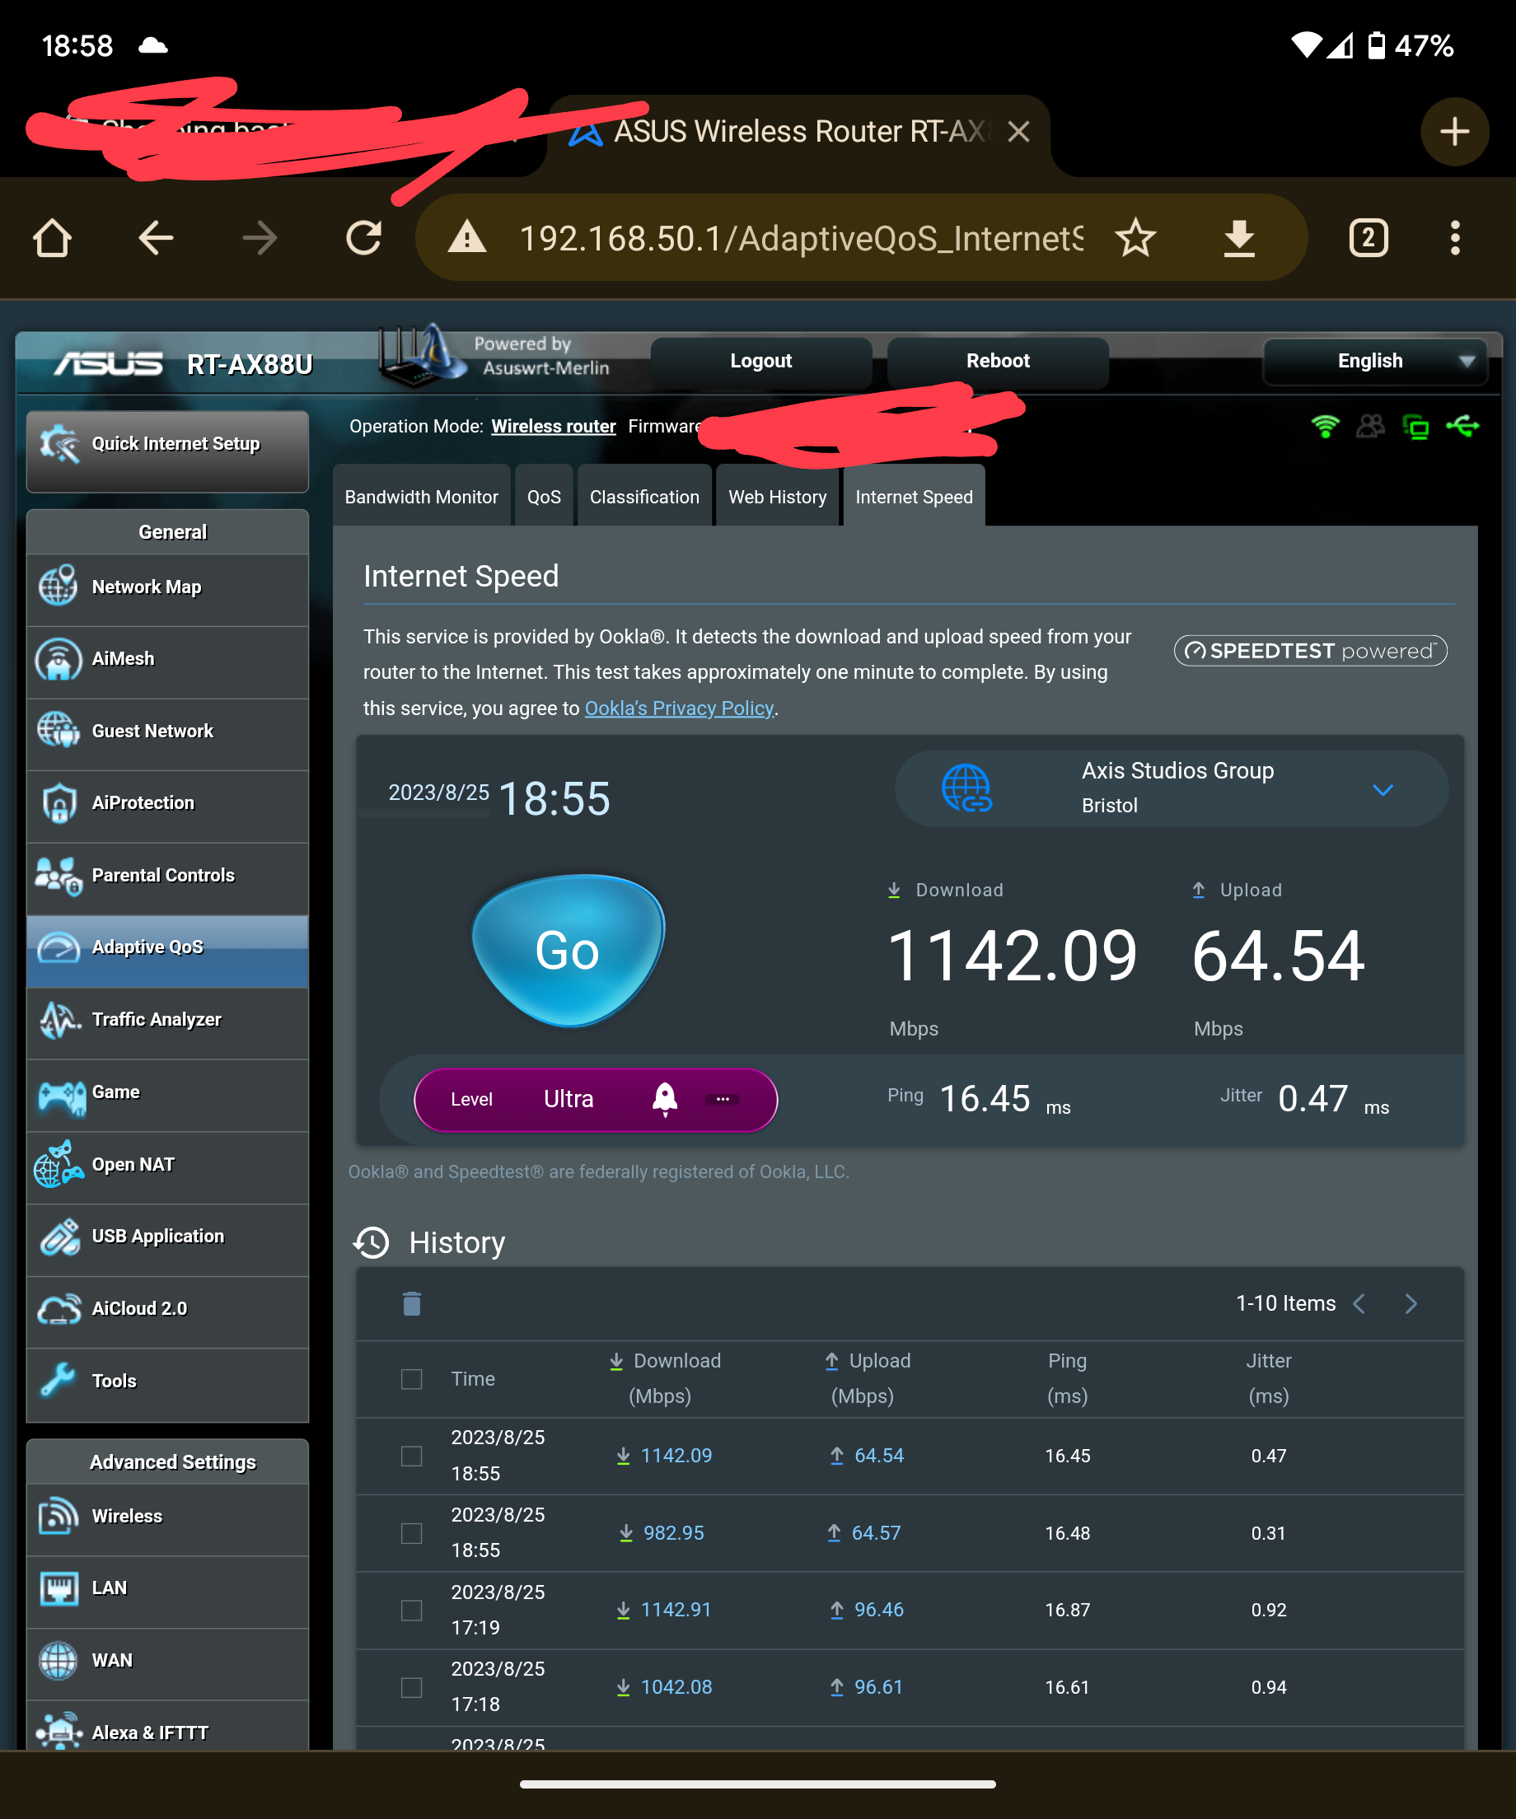1516x1819 pixels.
Task: Switch to the Classification tab
Action: [644, 496]
